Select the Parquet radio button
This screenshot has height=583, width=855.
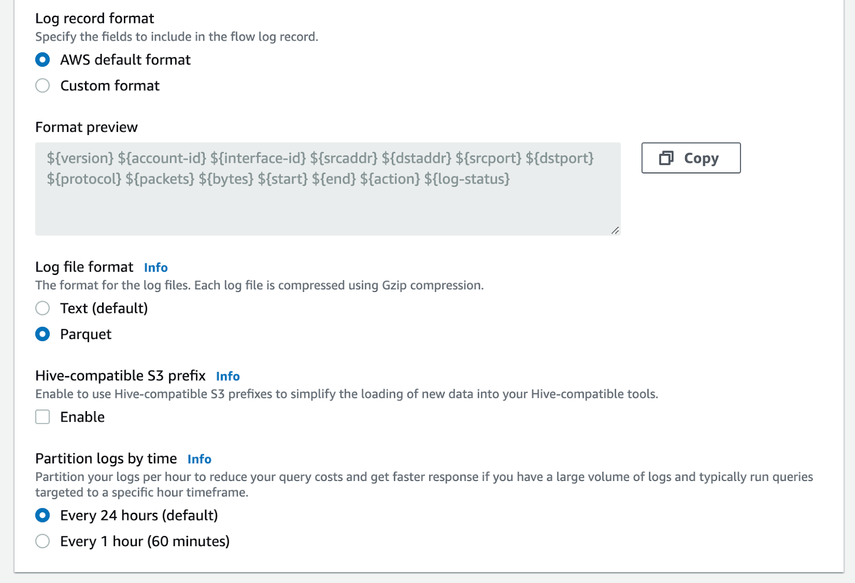tap(43, 334)
